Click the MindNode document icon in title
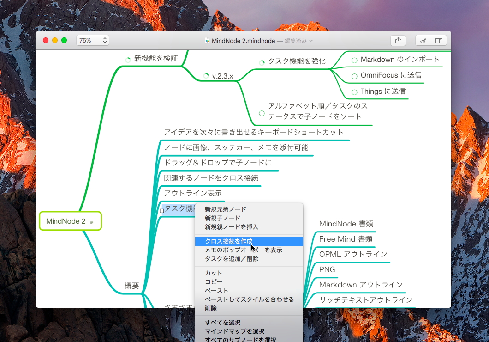The height and width of the screenshot is (342, 489). pos(207,41)
